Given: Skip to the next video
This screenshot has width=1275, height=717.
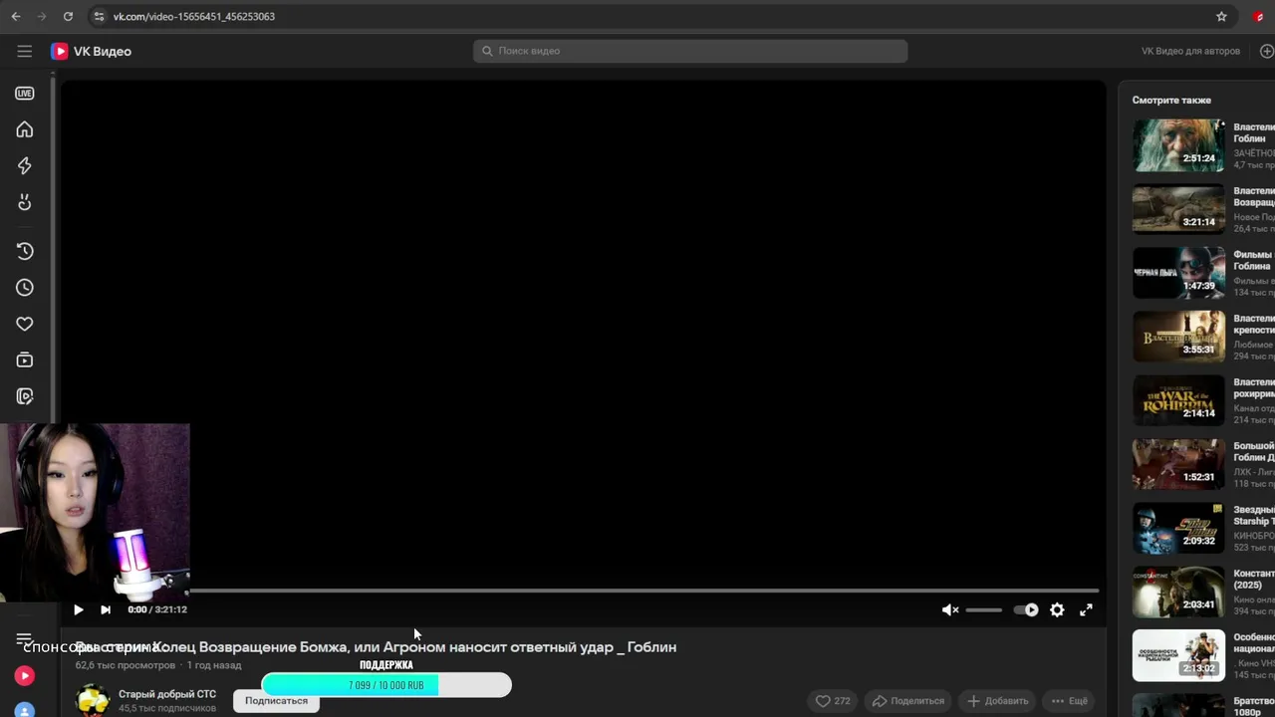Looking at the screenshot, I should coord(106,609).
